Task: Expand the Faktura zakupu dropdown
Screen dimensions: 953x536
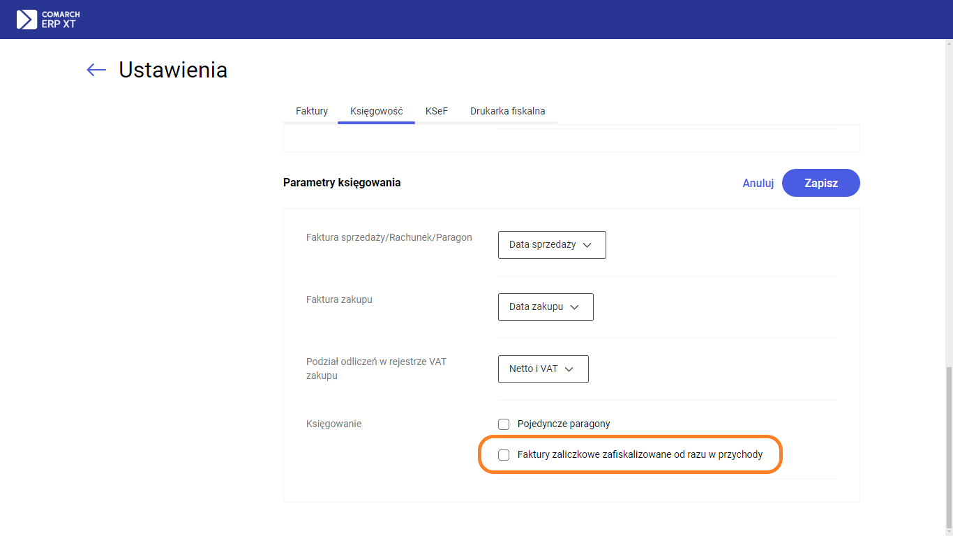Action: (545, 307)
